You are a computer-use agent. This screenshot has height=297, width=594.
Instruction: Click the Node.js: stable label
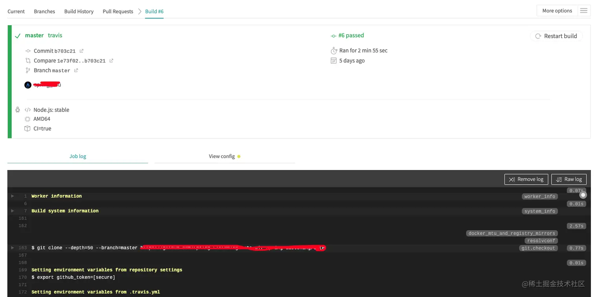[51, 110]
